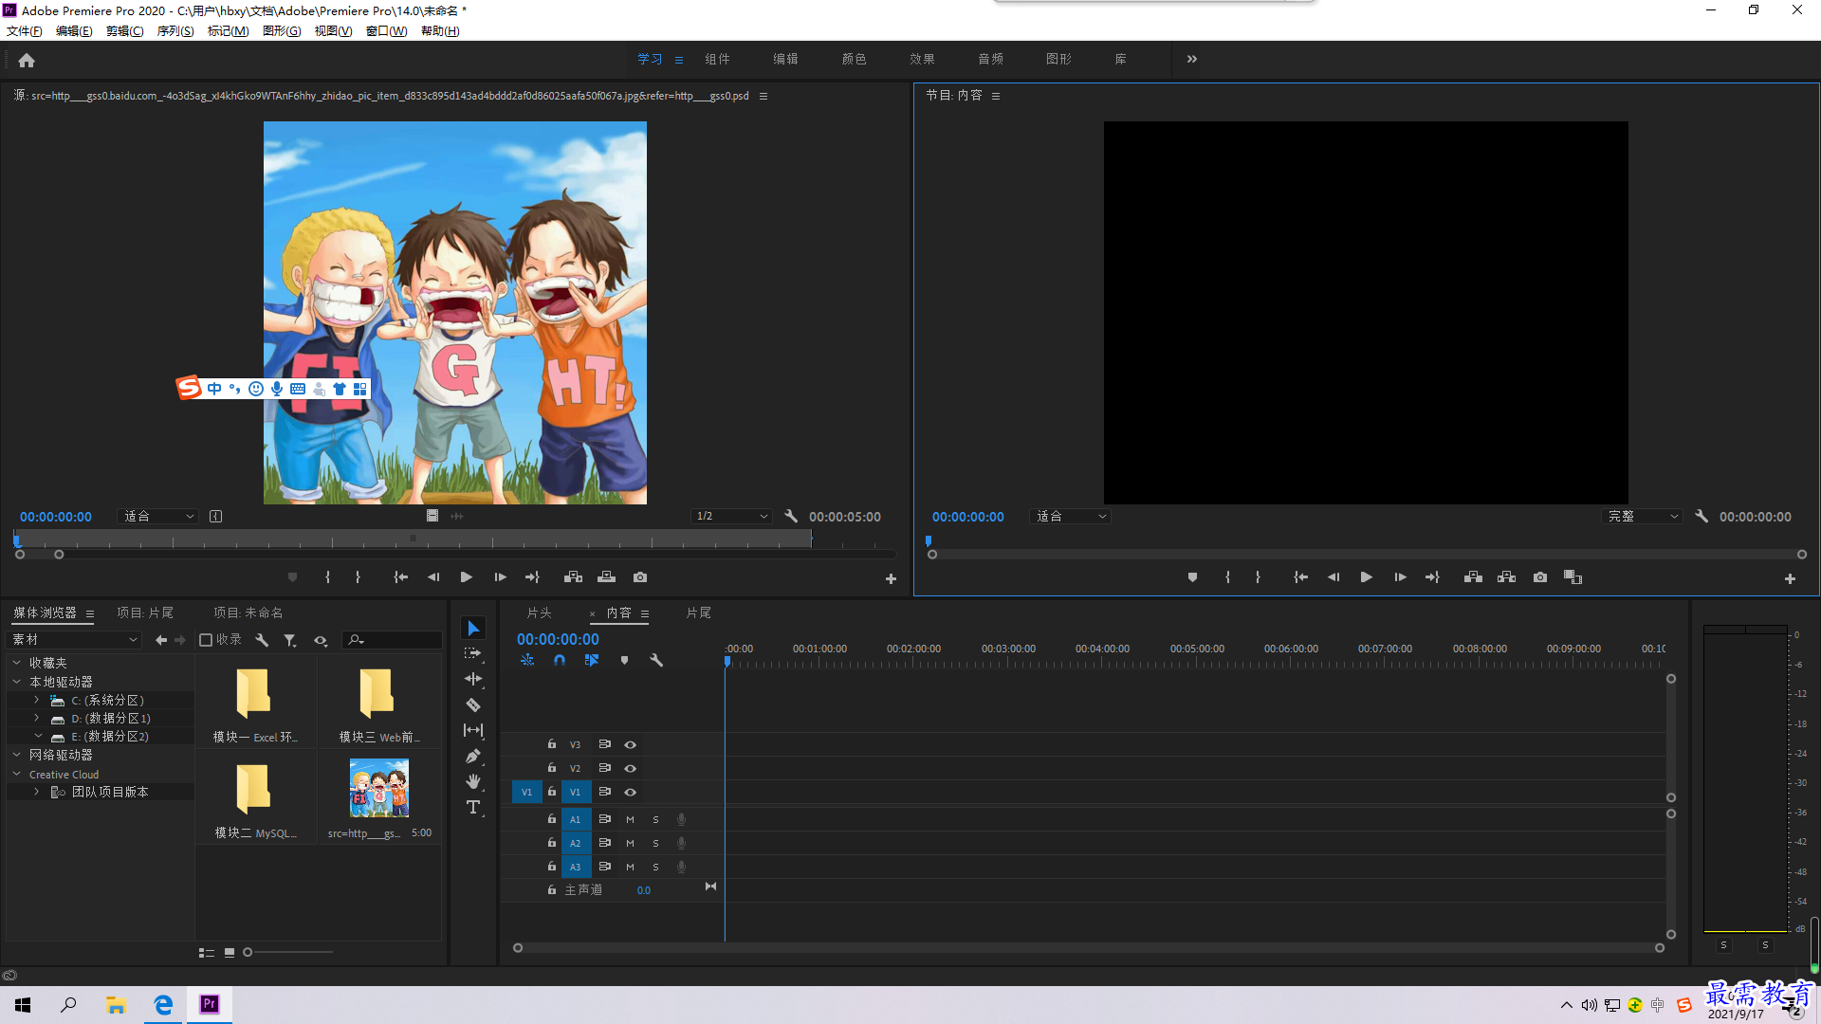
Task: Show more workspaces overflow arrows
Action: pyautogui.click(x=1192, y=59)
